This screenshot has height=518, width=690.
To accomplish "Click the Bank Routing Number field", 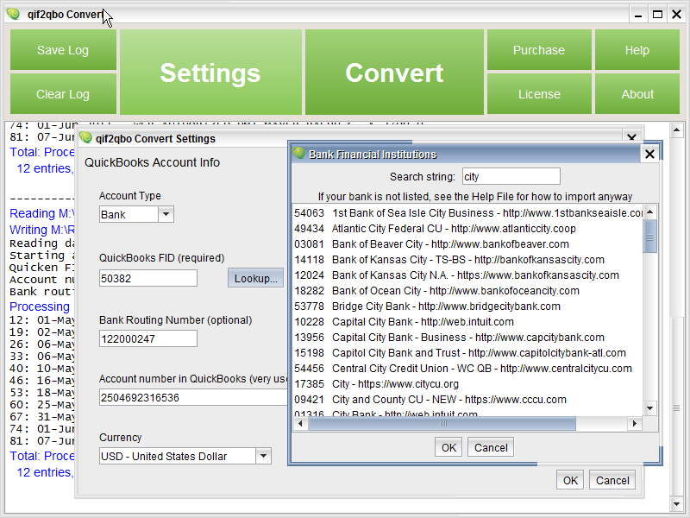I will click(147, 338).
